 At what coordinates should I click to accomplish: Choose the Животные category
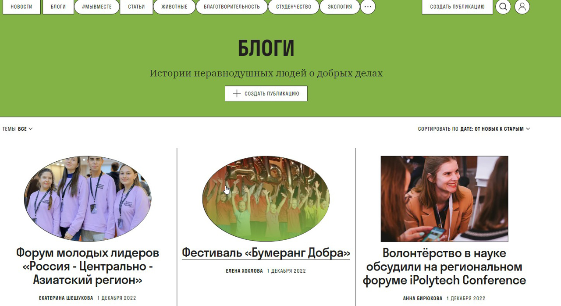[x=174, y=7]
